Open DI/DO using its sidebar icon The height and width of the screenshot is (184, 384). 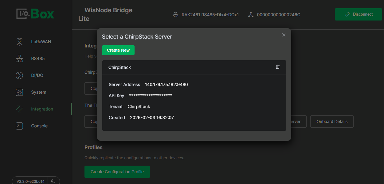19,75
